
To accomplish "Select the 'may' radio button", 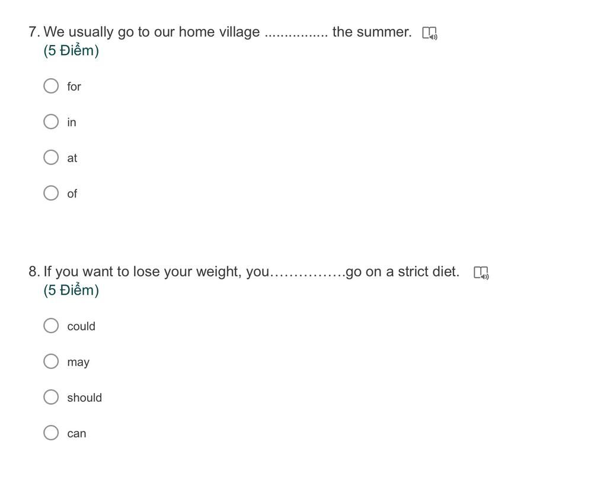I will point(51,361).
